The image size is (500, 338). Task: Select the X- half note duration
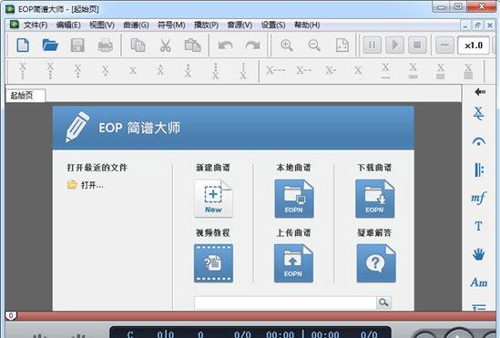[x=331, y=70]
